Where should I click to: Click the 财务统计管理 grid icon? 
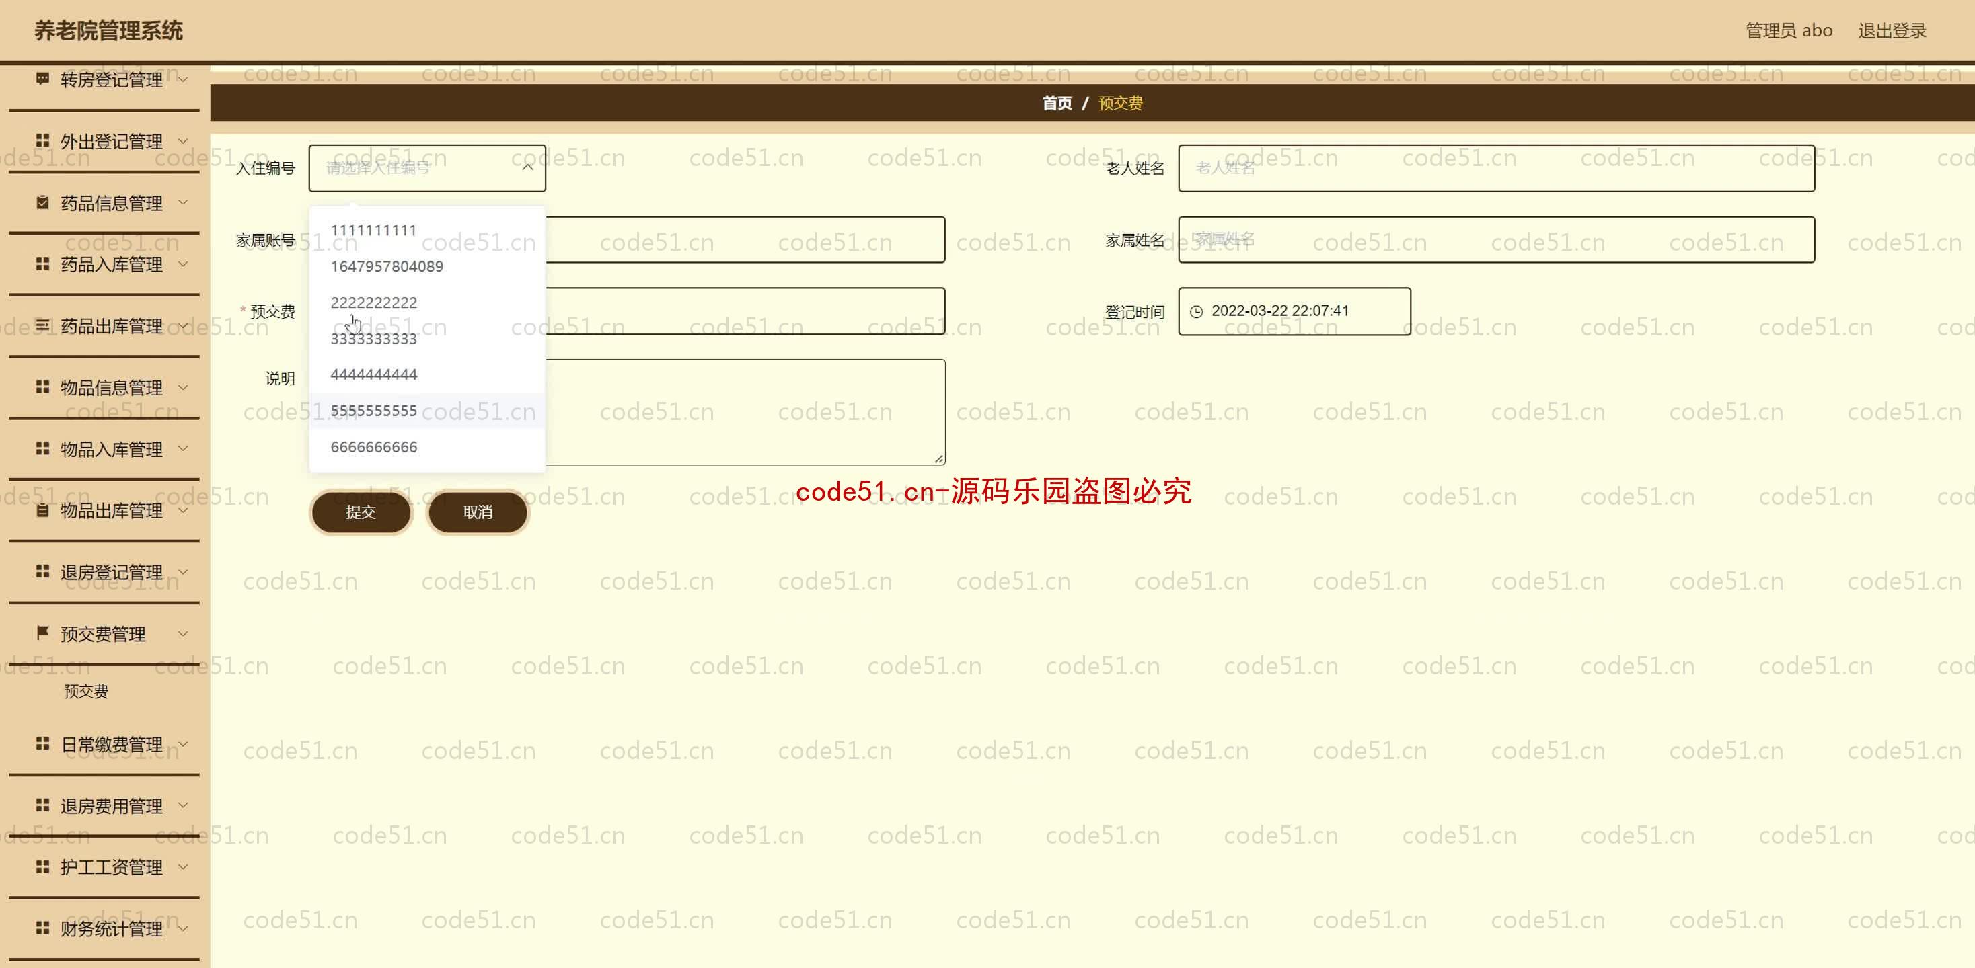pyautogui.click(x=43, y=928)
